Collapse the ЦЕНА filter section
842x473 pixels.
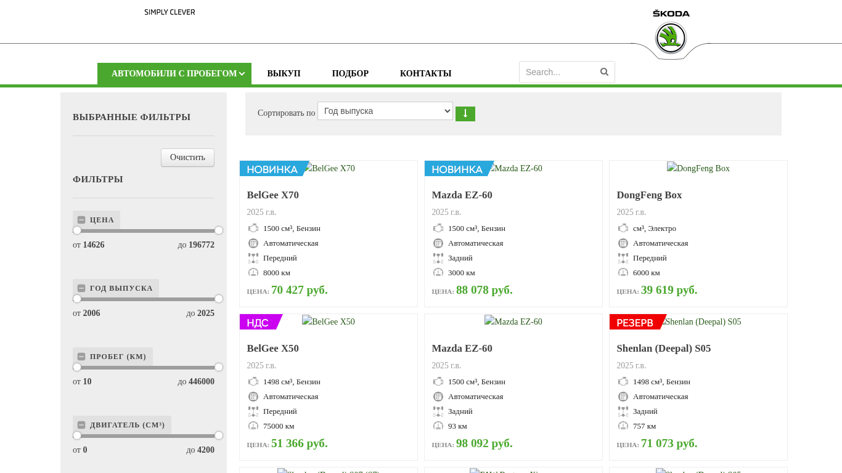point(81,220)
